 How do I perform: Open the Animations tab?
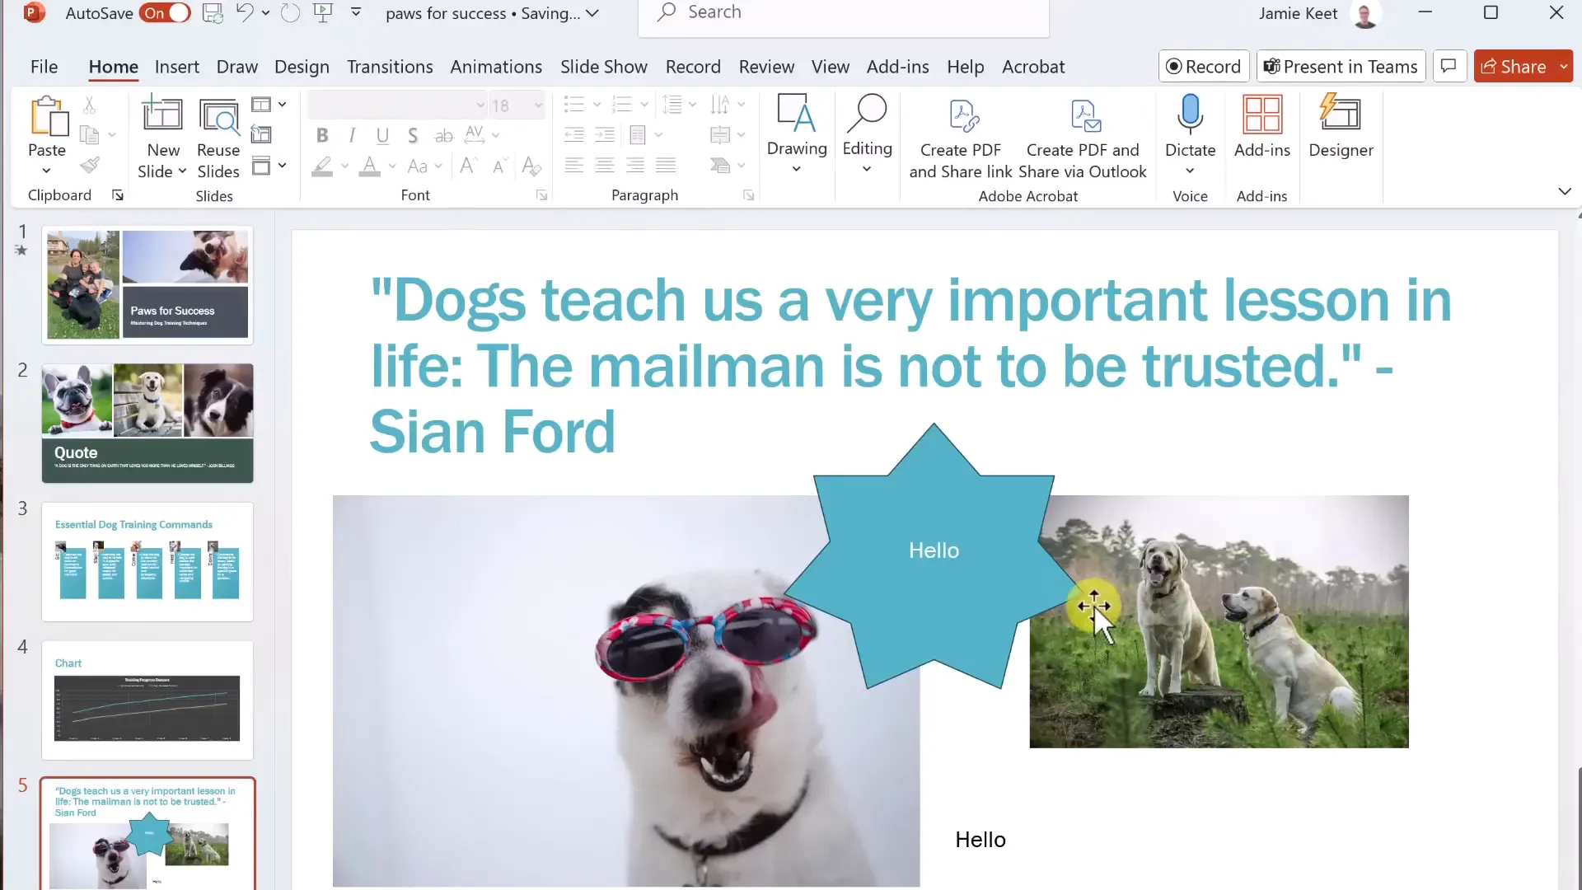[x=496, y=67]
